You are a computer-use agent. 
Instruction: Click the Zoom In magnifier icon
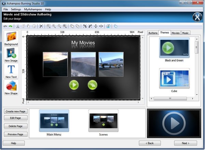pyautogui.click(x=54, y=26)
